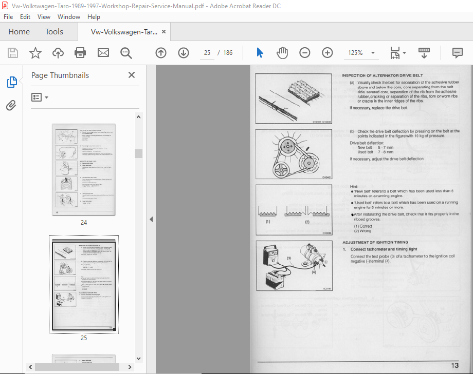The height and width of the screenshot is (374, 473).
Task: Zoom in with the plus icon
Action: (328, 53)
